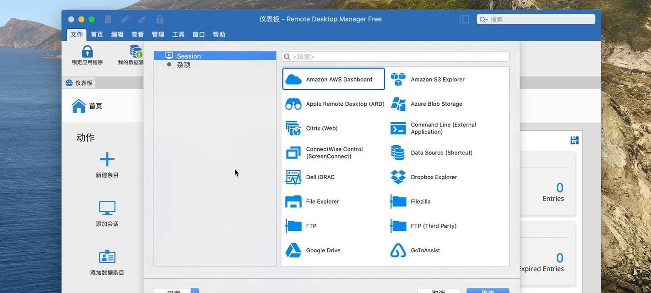The width and height of the screenshot is (651, 293).
Task: Click the 添加会话 monitor icon
Action: [107, 208]
